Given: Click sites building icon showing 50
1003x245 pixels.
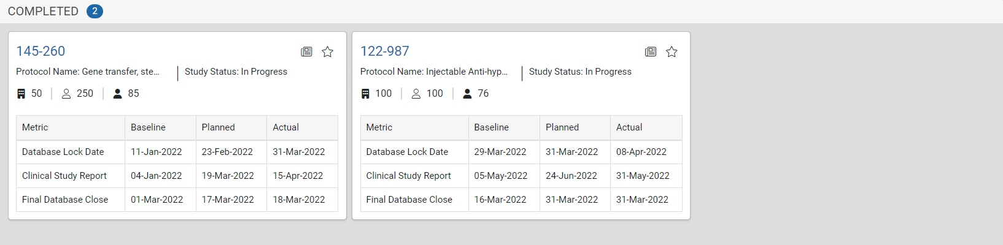Looking at the screenshot, I should 21,94.
